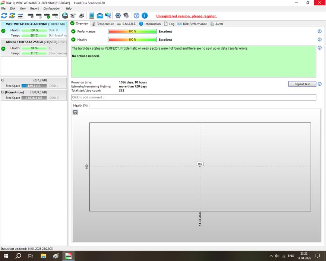Open the Configuration menu
This screenshot has width=326, height=261.
click(52, 9)
